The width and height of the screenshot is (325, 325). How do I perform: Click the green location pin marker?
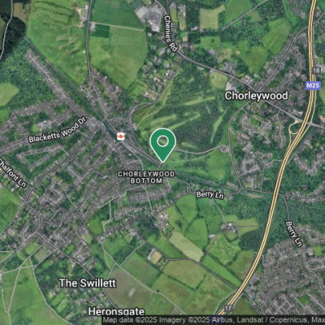pos(162,145)
